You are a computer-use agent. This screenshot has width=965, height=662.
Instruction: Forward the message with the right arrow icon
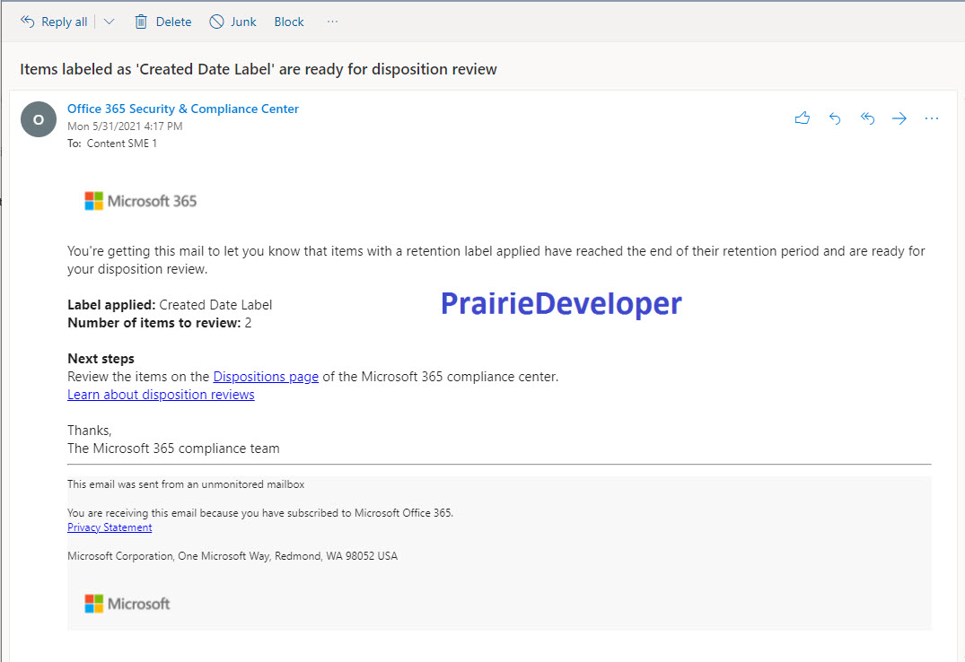coord(899,118)
